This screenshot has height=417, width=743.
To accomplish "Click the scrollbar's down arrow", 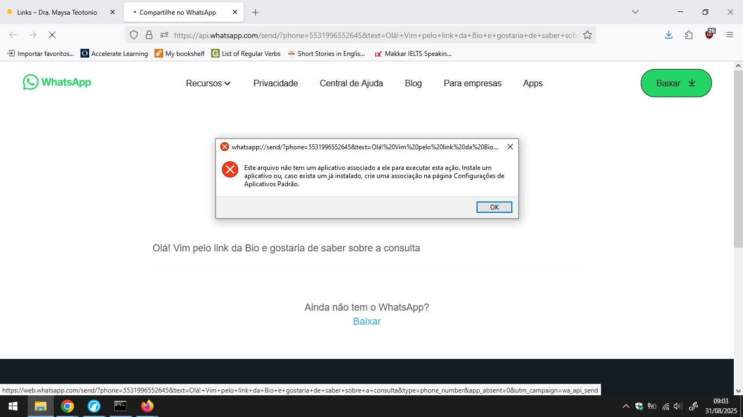I will (738, 390).
